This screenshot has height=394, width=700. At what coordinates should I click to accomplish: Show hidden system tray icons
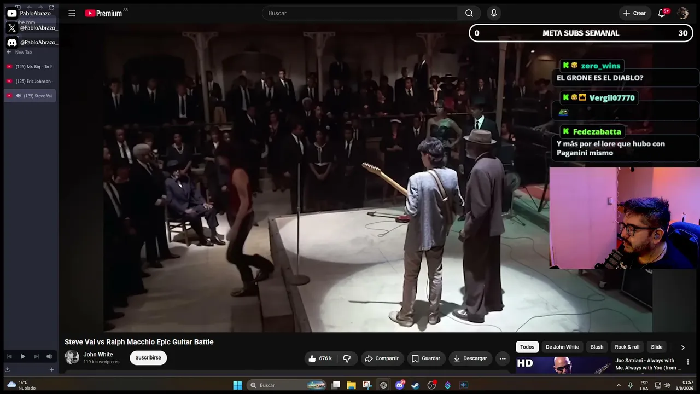coord(619,385)
